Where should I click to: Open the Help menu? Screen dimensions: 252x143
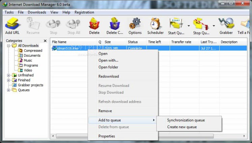(x=66, y=12)
